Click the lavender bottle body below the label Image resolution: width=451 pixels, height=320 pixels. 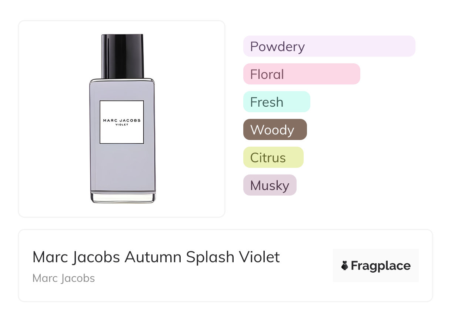(x=122, y=167)
